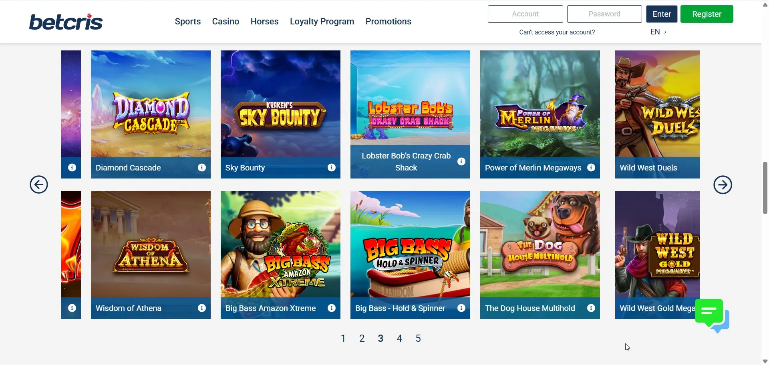Click the page scrollbar down arrow
The height and width of the screenshot is (365, 769).
click(x=765, y=361)
